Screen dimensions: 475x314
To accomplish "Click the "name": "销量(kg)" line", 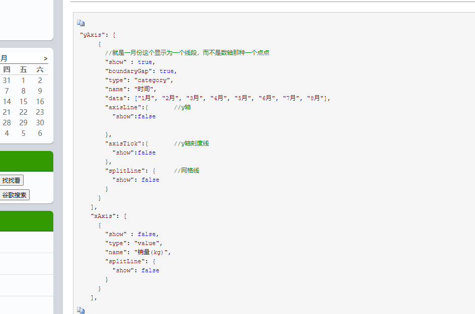I will click(138, 252).
